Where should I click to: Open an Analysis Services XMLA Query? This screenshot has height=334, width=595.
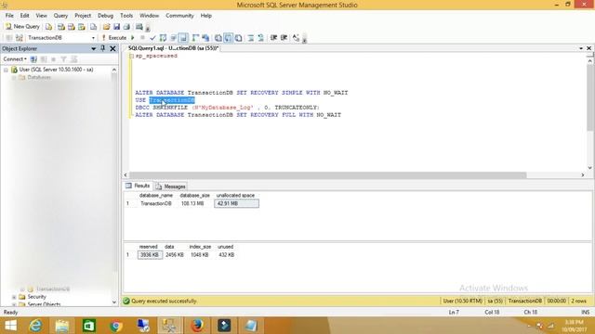pos(82,27)
